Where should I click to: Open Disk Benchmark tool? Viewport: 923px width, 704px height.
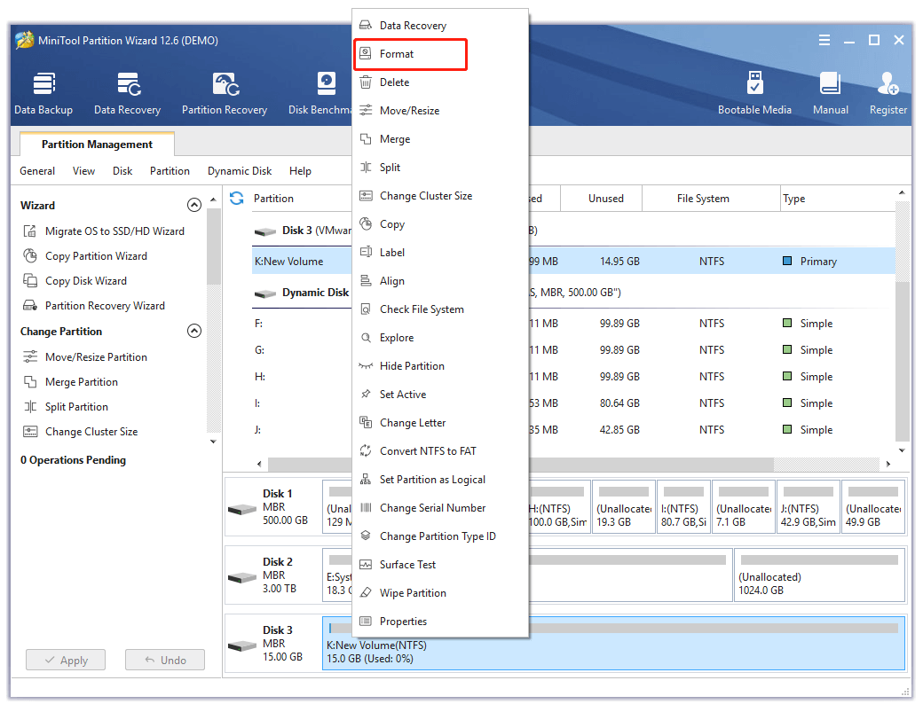(320, 93)
